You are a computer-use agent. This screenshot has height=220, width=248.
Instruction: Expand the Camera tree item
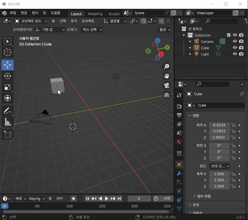click(x=190, y=41)
